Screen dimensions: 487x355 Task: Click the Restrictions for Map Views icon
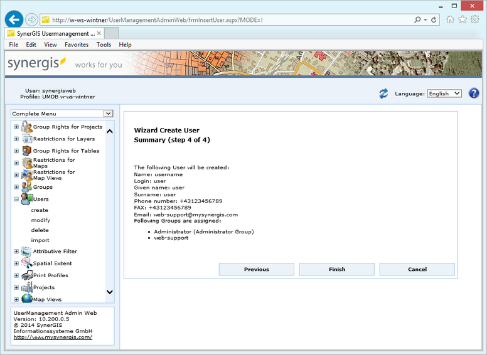[x=27, y=175]
